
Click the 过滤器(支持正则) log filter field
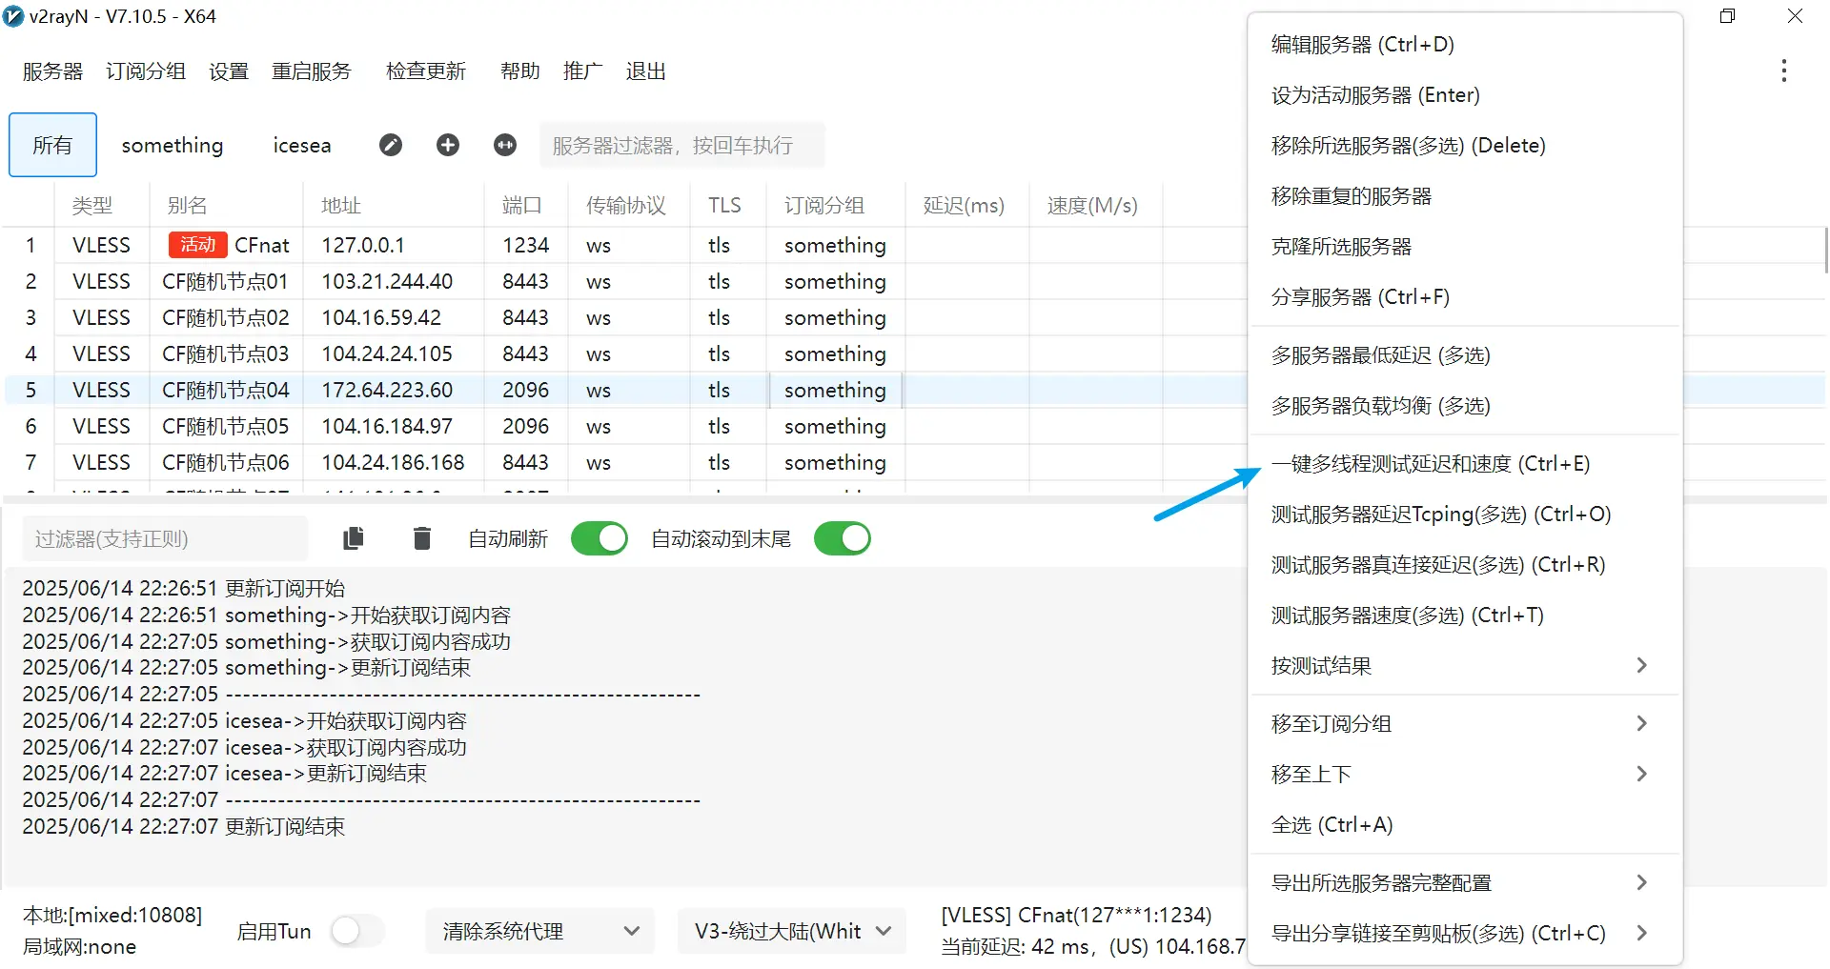click(x=165, y=538)
